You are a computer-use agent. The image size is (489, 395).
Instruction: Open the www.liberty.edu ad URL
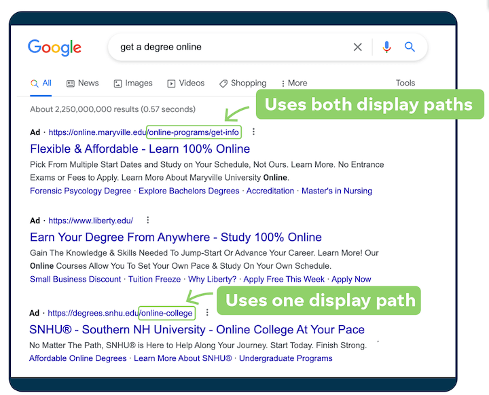coord(91,221)
